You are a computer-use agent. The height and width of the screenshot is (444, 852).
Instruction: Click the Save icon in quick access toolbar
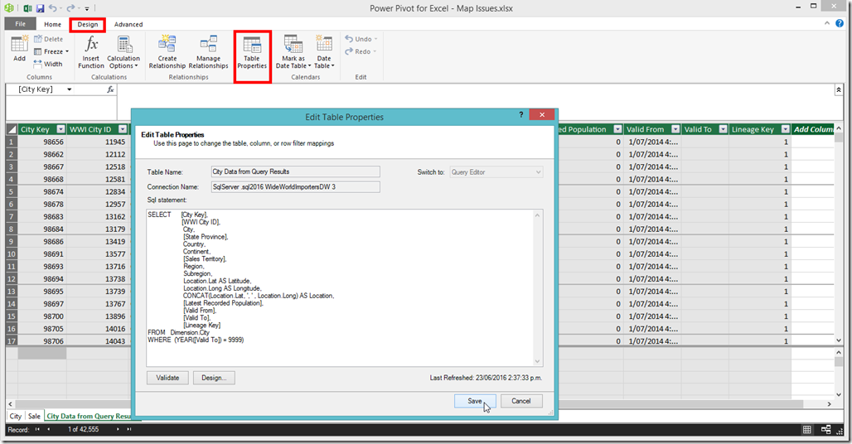(x=41, y=8)
